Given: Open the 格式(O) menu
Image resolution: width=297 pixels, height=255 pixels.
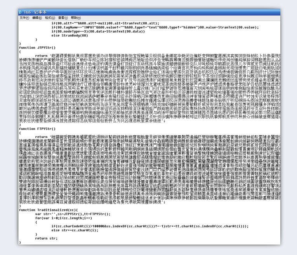Looking at the screenshot, I should click(50, 18).
